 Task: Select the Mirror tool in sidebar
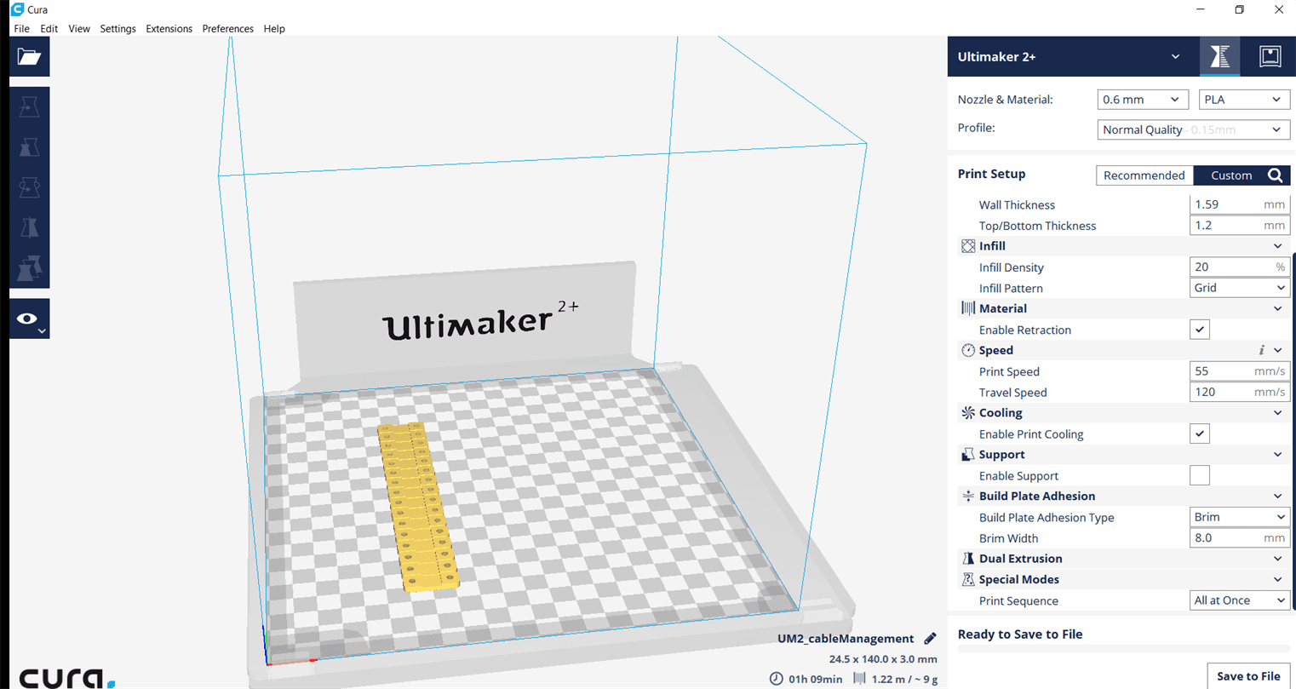pos(29,227)
